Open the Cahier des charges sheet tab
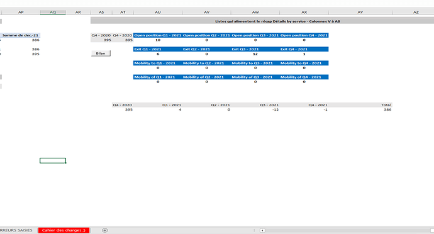This screenshot has height=234, width=434. click(64, 230)
